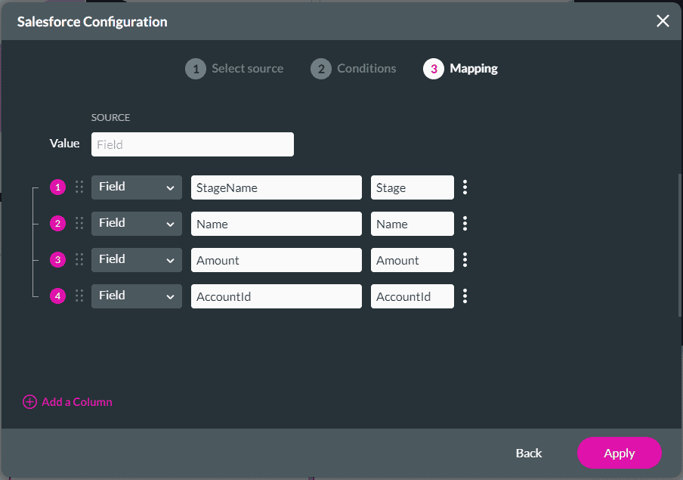Click the drag handle on row 1
This screenshot has width=683, height=480.
[x=79, y=187]
